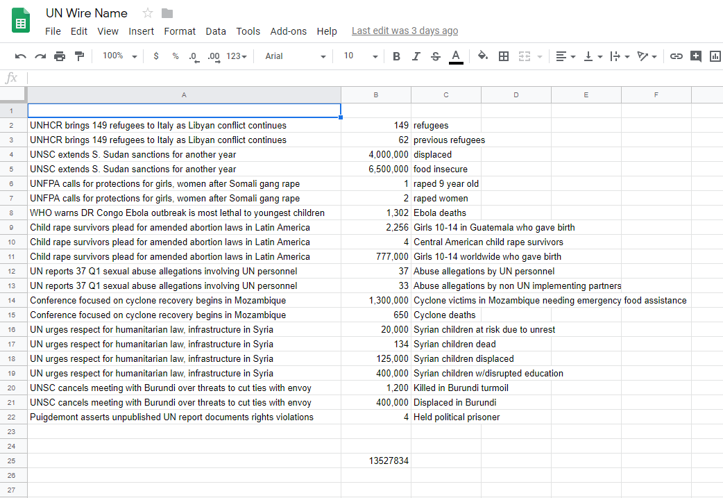Image resolution: width=723 pixels, height=498 pixels.
Task: Increase decimal places
Action: 214,56
